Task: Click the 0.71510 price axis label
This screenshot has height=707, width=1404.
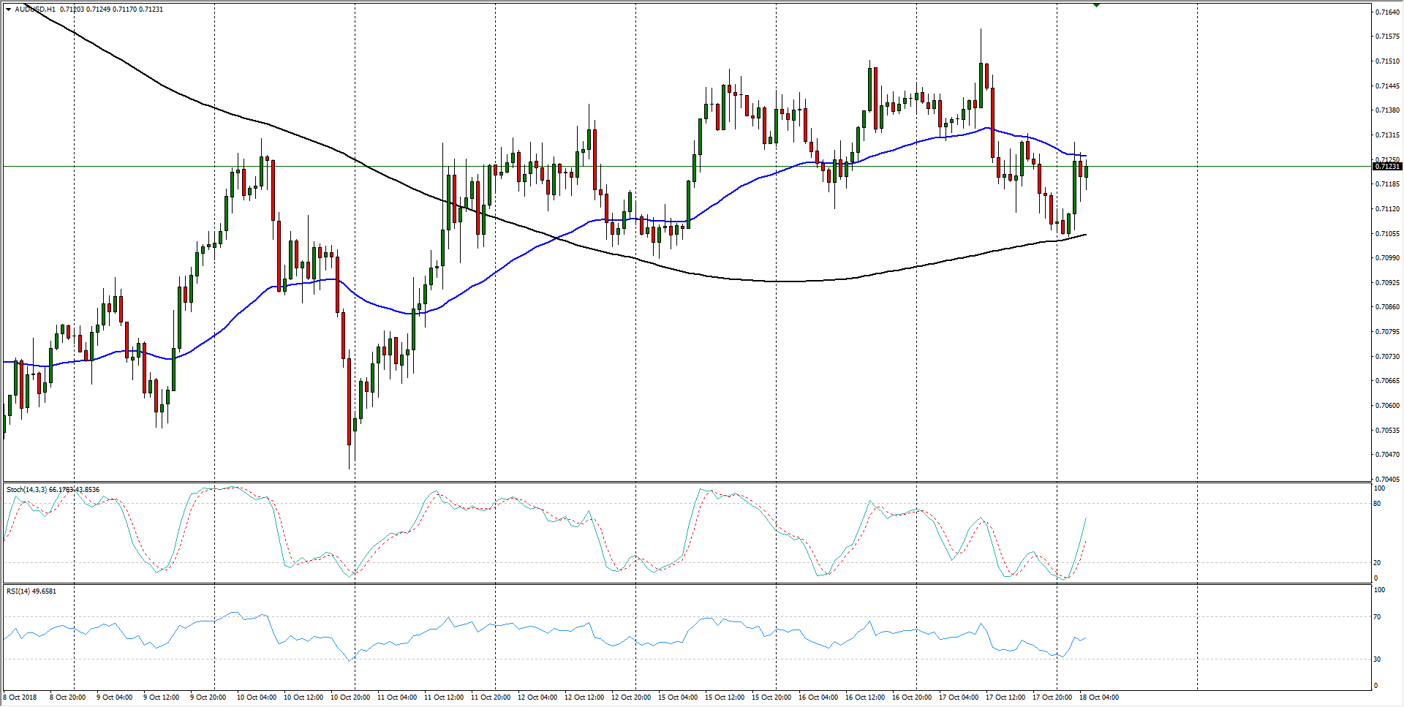Action: pyautogui.click(x=1387, y=61)
